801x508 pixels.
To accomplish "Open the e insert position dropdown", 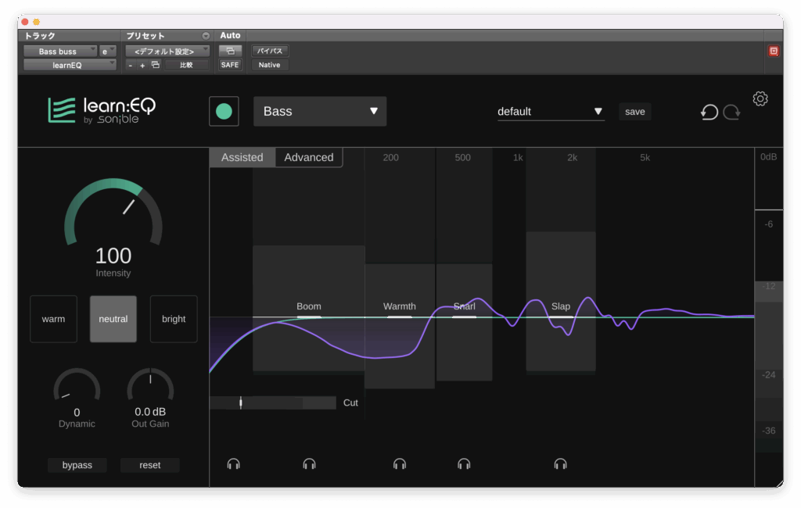I will pos(107,51).
